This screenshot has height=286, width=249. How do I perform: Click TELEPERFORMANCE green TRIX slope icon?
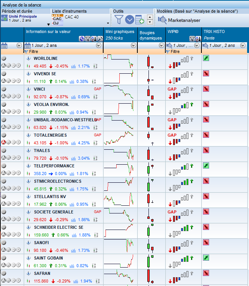coord(206,165)
